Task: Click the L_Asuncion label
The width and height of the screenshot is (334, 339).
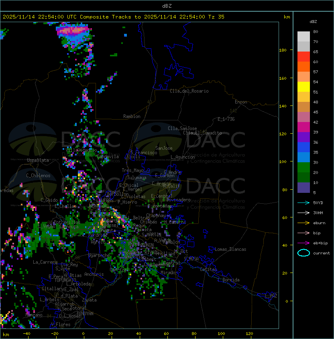Action: (183, 157)
